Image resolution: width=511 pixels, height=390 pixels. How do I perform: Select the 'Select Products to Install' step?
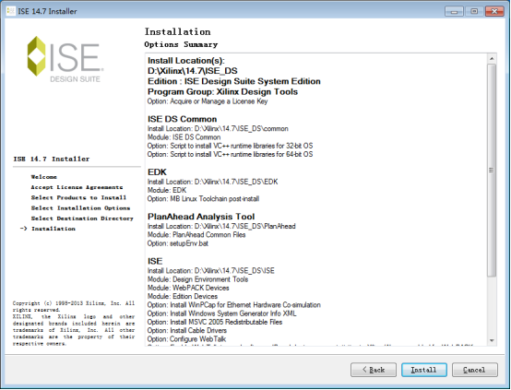pyautogui.click(x=78, y=198)
